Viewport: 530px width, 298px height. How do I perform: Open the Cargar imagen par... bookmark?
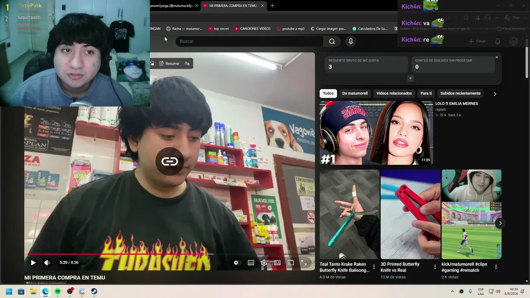coord(328,29)
